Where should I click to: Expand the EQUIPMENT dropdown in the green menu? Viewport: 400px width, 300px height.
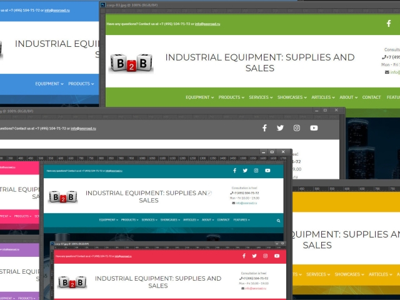click(199, 97)
